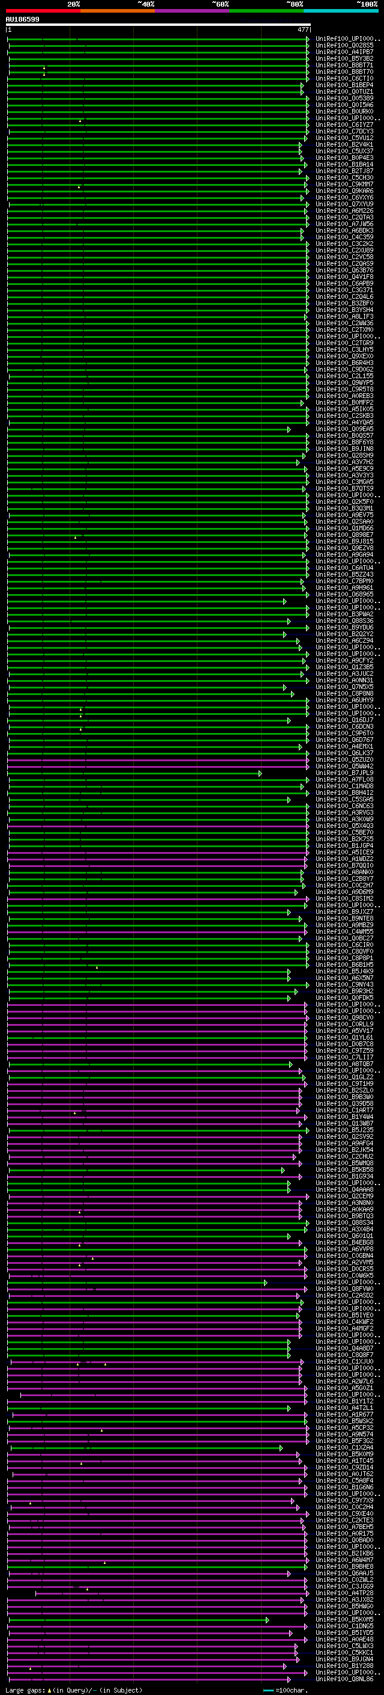Click the red ~20% identity legend segment
Screen dimensions: 384x1695
43,11
